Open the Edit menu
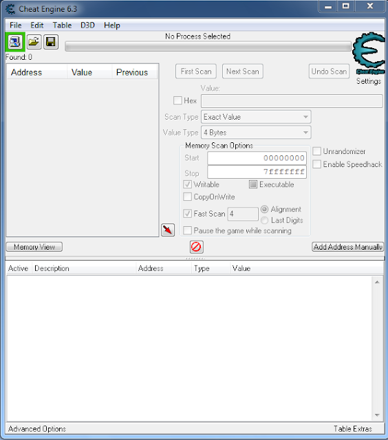The height and width of the screenshot is (440, 388). pos(36,25)
